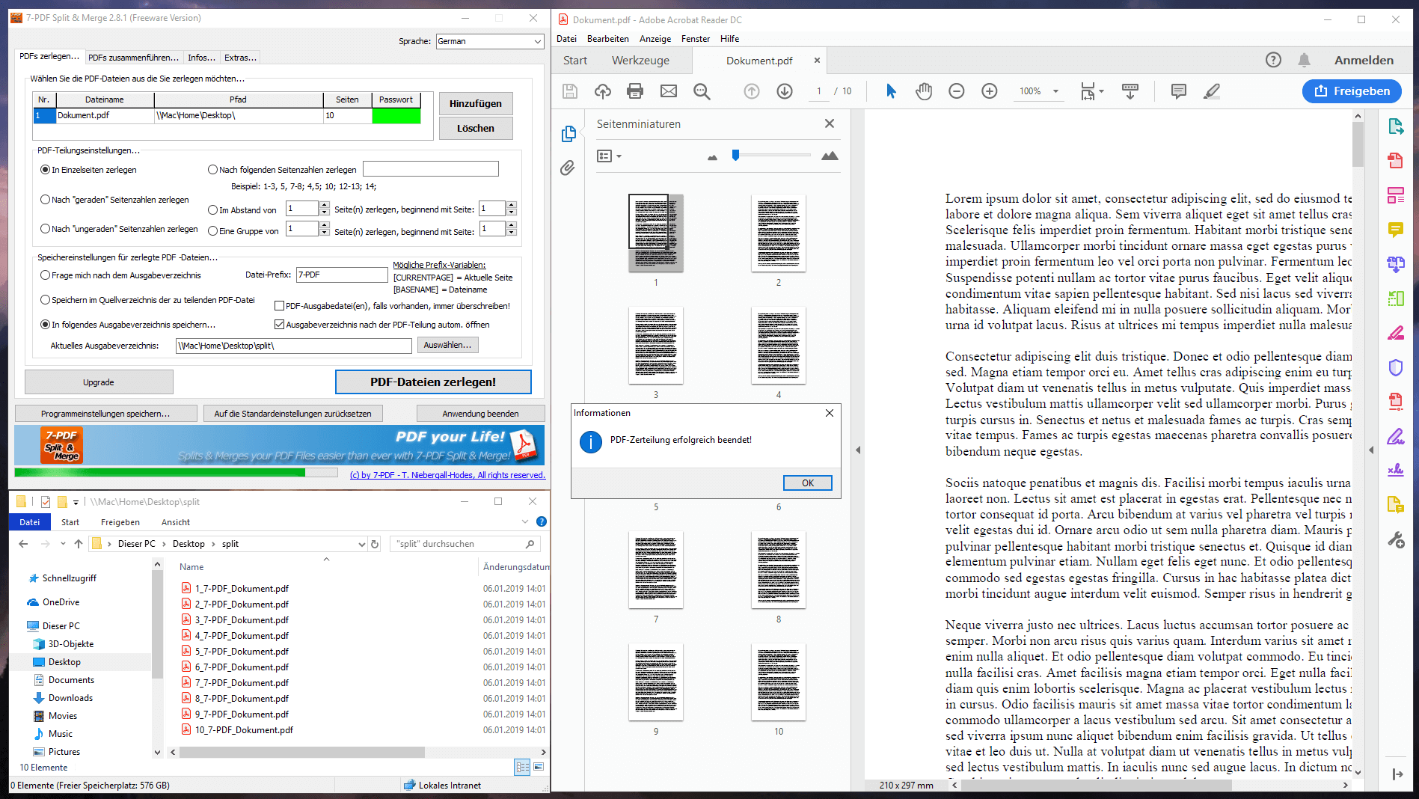Click the green Passwort cell for Dokument.pdf
Image resolution: width=1419 pixels, height=799 pixels.
(396, 115)
